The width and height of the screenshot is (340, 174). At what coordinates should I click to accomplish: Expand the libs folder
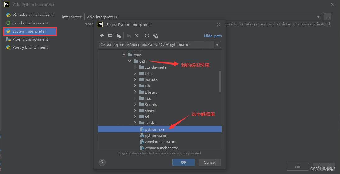pyautogui.click(x=135, y=98)
